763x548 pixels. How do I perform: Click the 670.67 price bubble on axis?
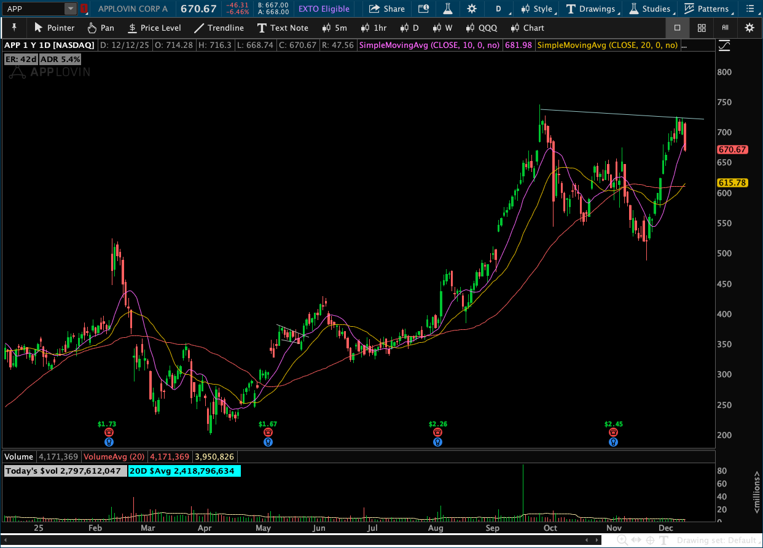(x=732, y=149)
